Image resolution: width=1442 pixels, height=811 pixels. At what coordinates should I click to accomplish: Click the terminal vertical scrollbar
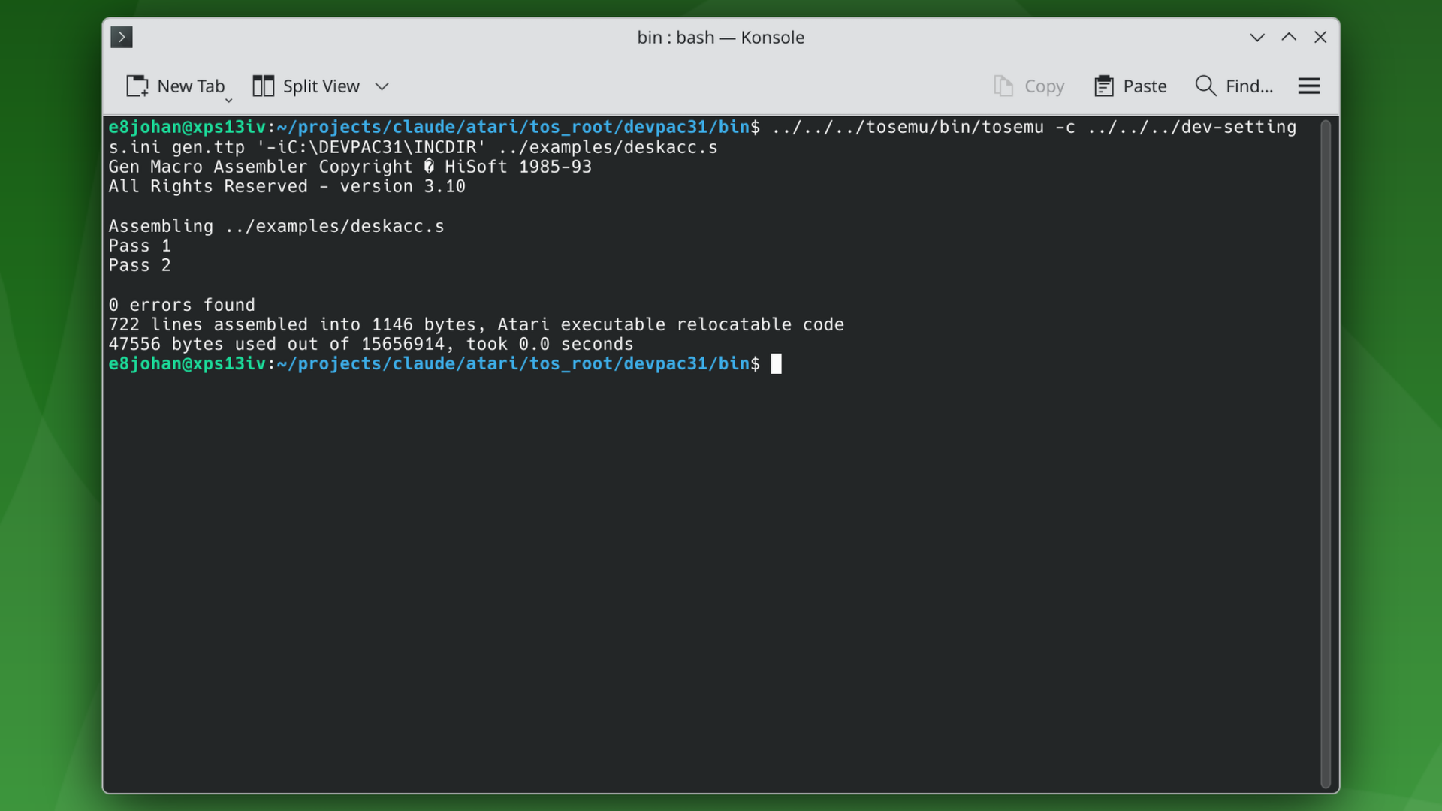(x=1326, y=454)
